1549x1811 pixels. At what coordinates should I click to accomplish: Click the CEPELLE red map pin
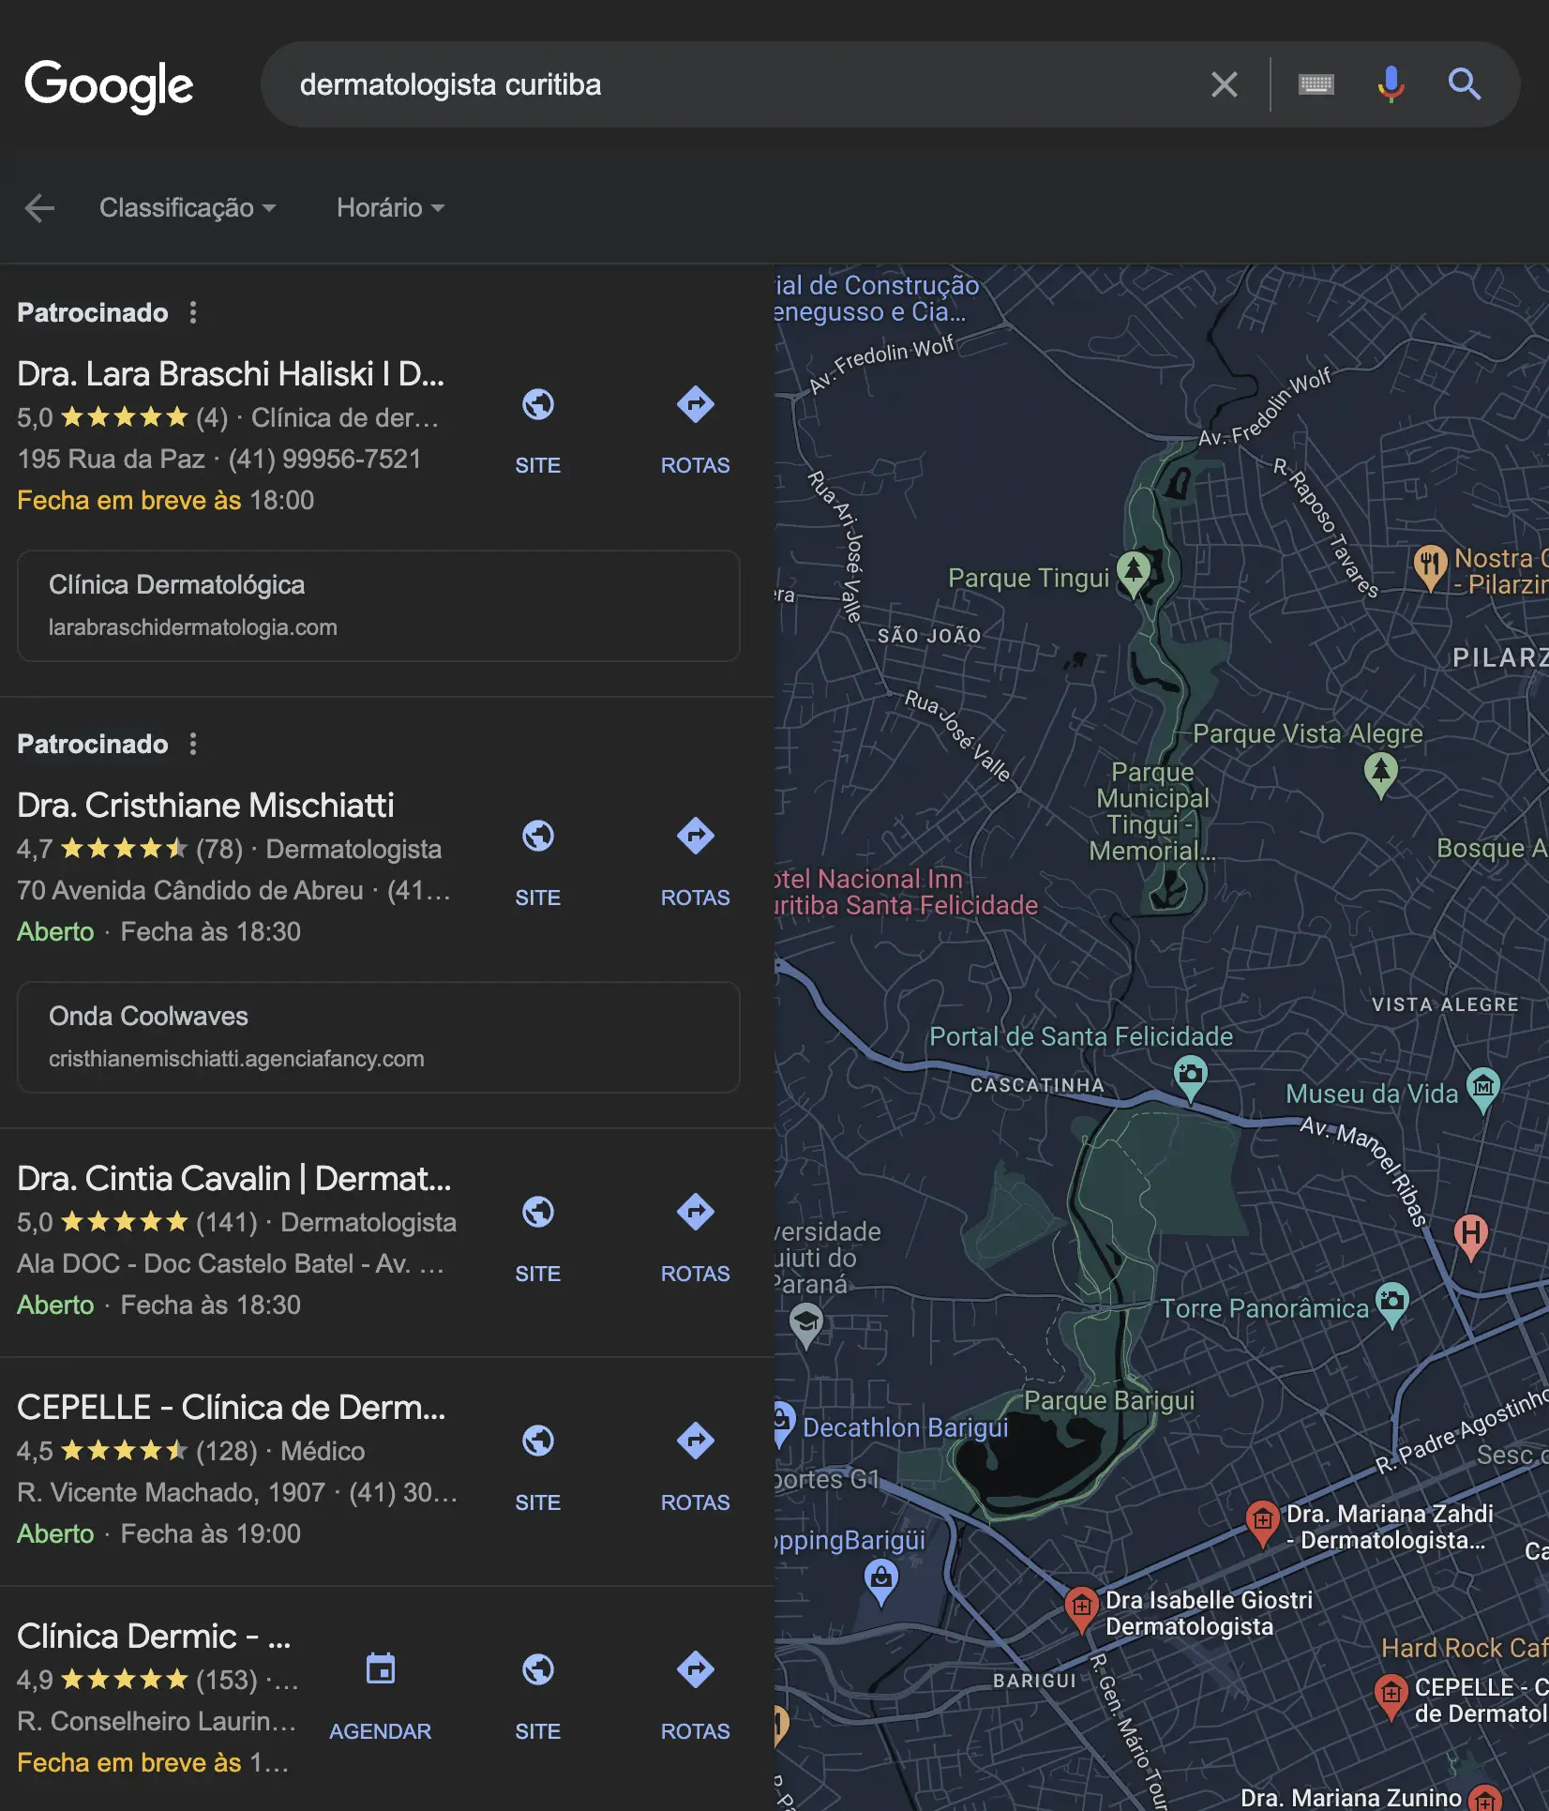tap(1391, 1696)
